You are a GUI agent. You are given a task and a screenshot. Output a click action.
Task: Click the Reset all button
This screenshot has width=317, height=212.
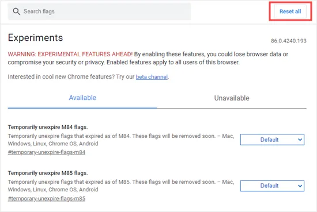290,11
